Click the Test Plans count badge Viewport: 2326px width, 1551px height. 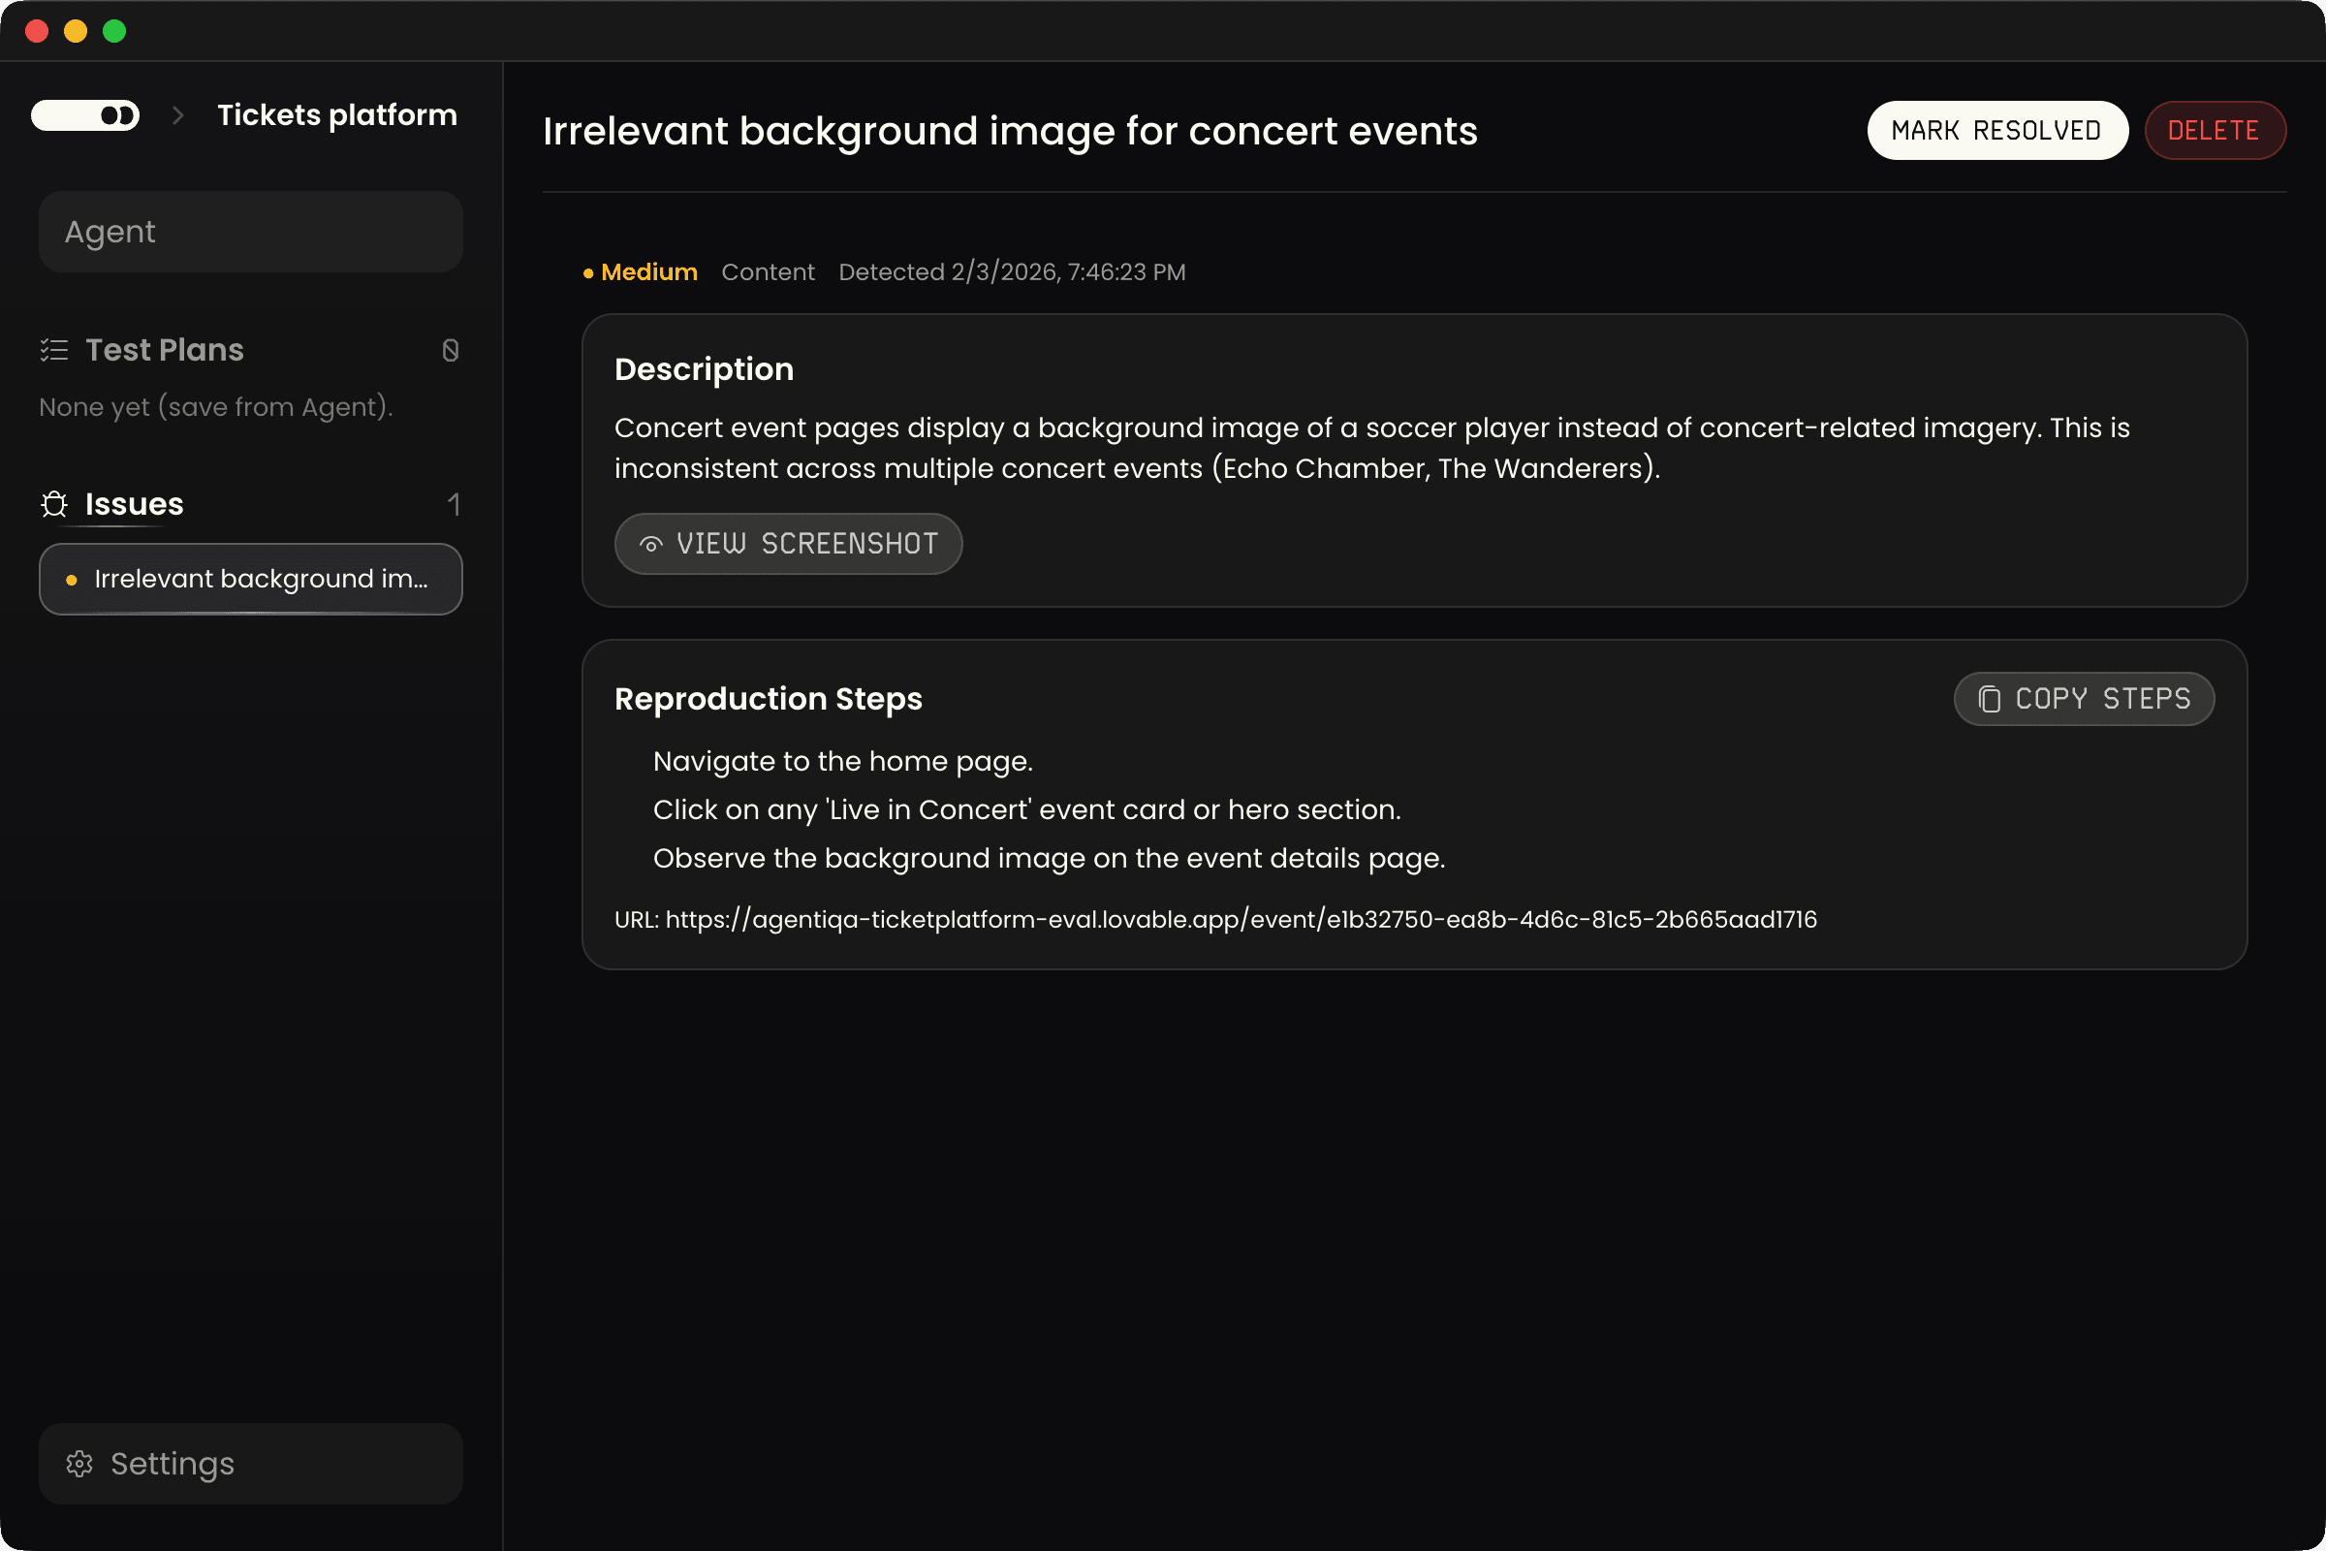[451, 350]
